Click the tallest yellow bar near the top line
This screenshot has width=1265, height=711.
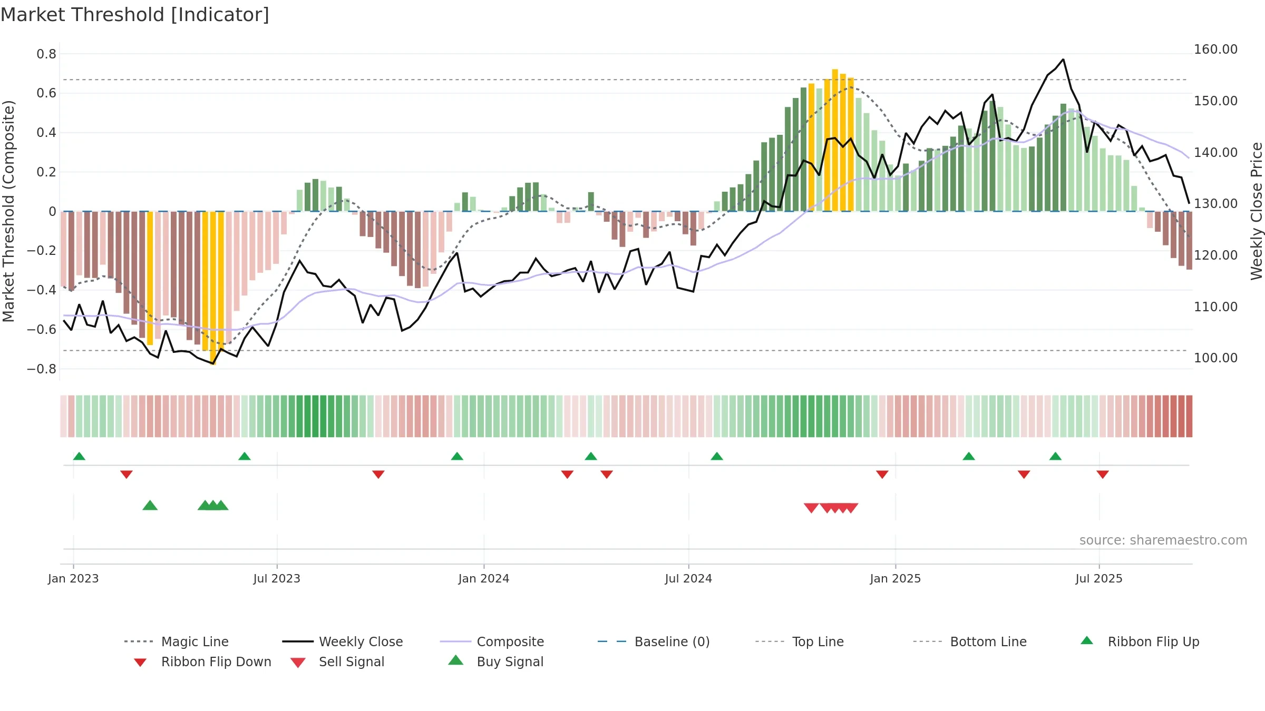(835, 140)
